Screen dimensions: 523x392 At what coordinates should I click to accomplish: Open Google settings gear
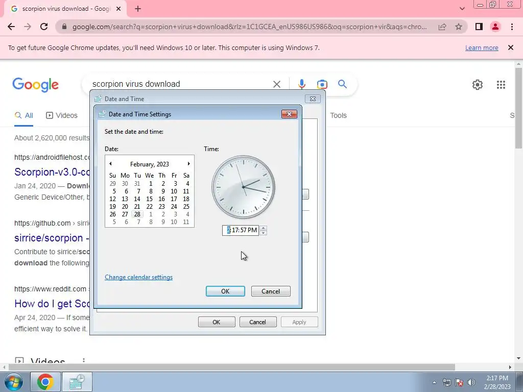click(x=478, y=85)
